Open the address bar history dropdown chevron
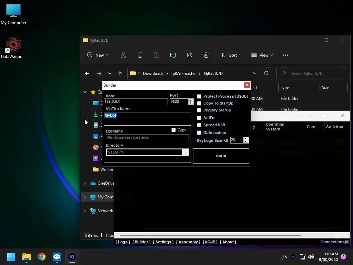 point(255,73)
